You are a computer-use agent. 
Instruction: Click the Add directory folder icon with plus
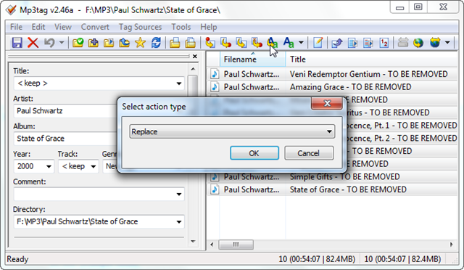click(x=94, y=43)
